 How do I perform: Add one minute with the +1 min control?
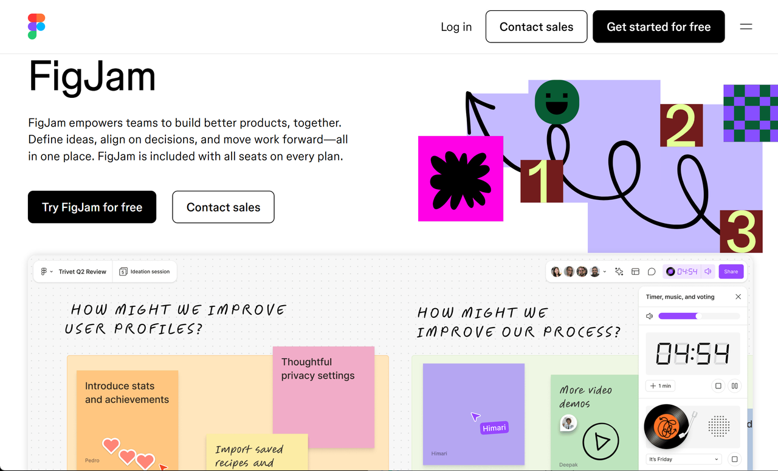[660, 385]
